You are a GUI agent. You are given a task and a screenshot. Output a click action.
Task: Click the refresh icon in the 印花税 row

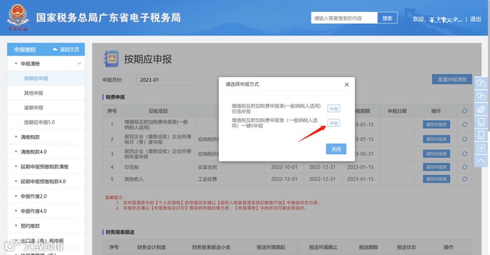(x=465, y=167)
